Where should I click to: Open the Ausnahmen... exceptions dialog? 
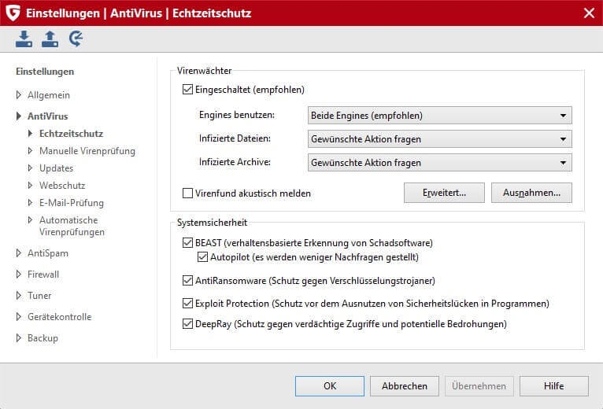tap(531, 193)
